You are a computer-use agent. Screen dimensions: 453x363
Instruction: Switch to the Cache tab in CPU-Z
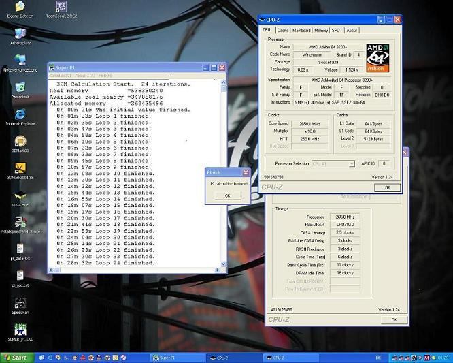click(282, 31)
